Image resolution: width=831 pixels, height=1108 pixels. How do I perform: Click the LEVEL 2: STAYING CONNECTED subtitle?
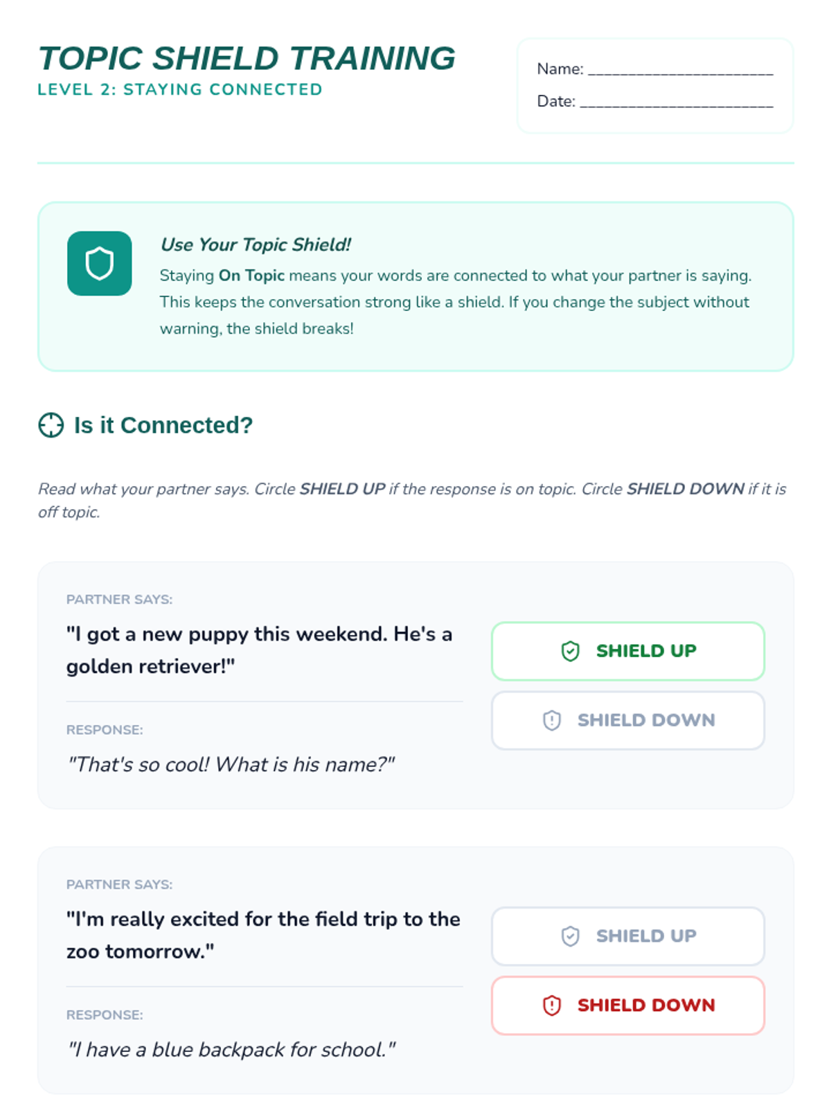tap(180, 89)
